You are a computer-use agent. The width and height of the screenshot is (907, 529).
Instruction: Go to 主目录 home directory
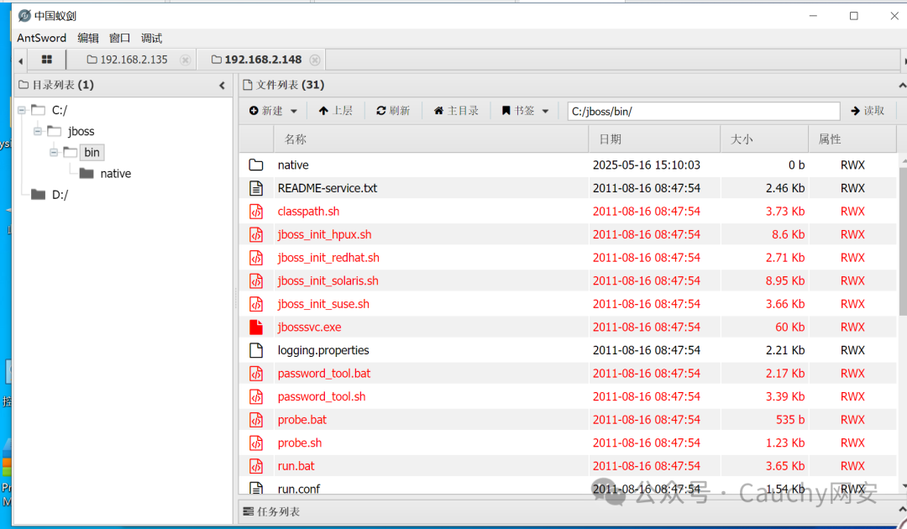coord(456,111)
